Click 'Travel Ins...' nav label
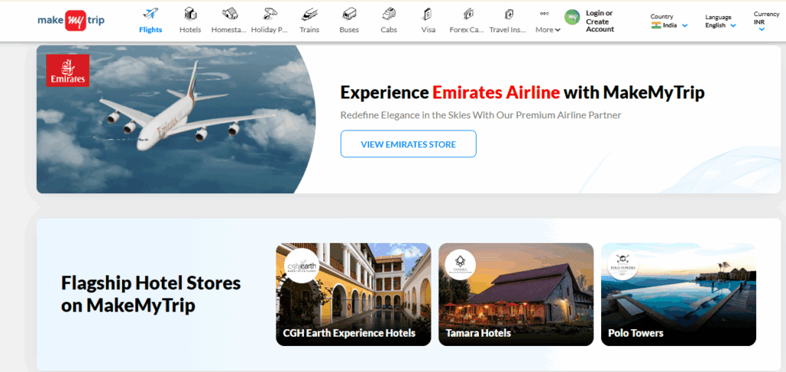This screenshot has height=372, width=786. click(x=508, y=30)
